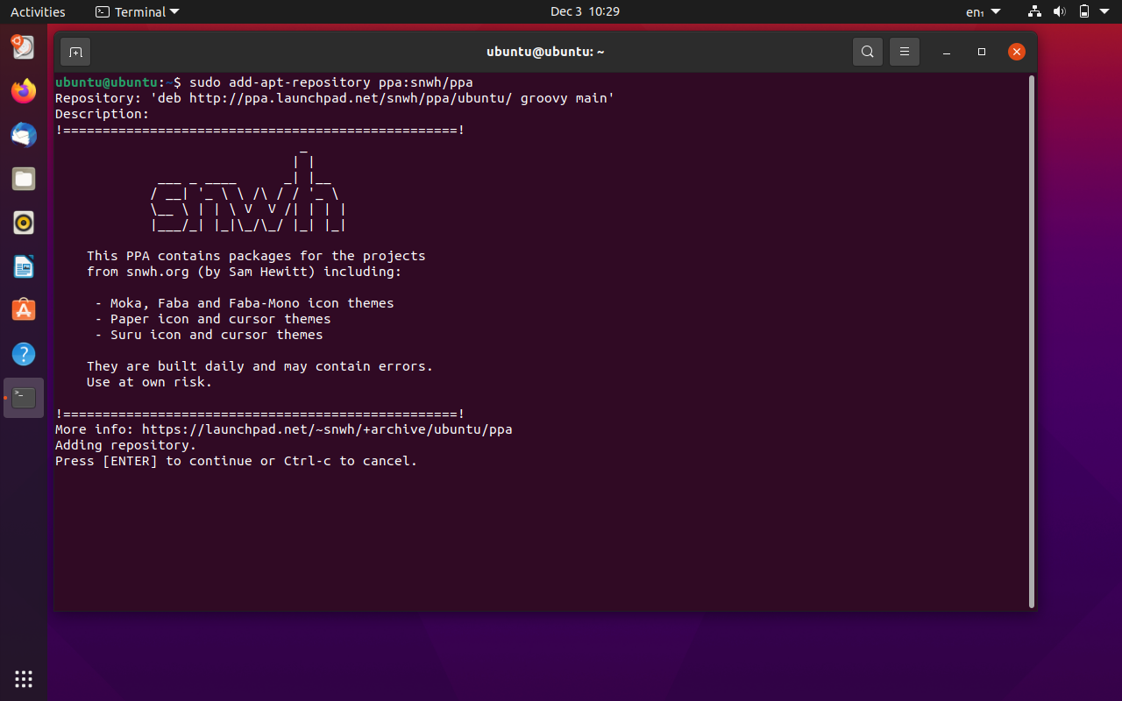Close the terminal window
Image resolution: width=1122 pixels, height=701 pixels.
pyautogui.click(x=1016, y=52)
